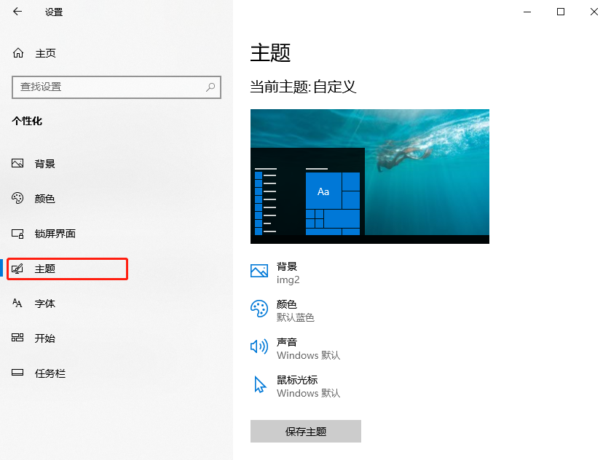Click the 保存主题 button
The height and width of the screenshot is (460, 611).
(x=305, y=431)
